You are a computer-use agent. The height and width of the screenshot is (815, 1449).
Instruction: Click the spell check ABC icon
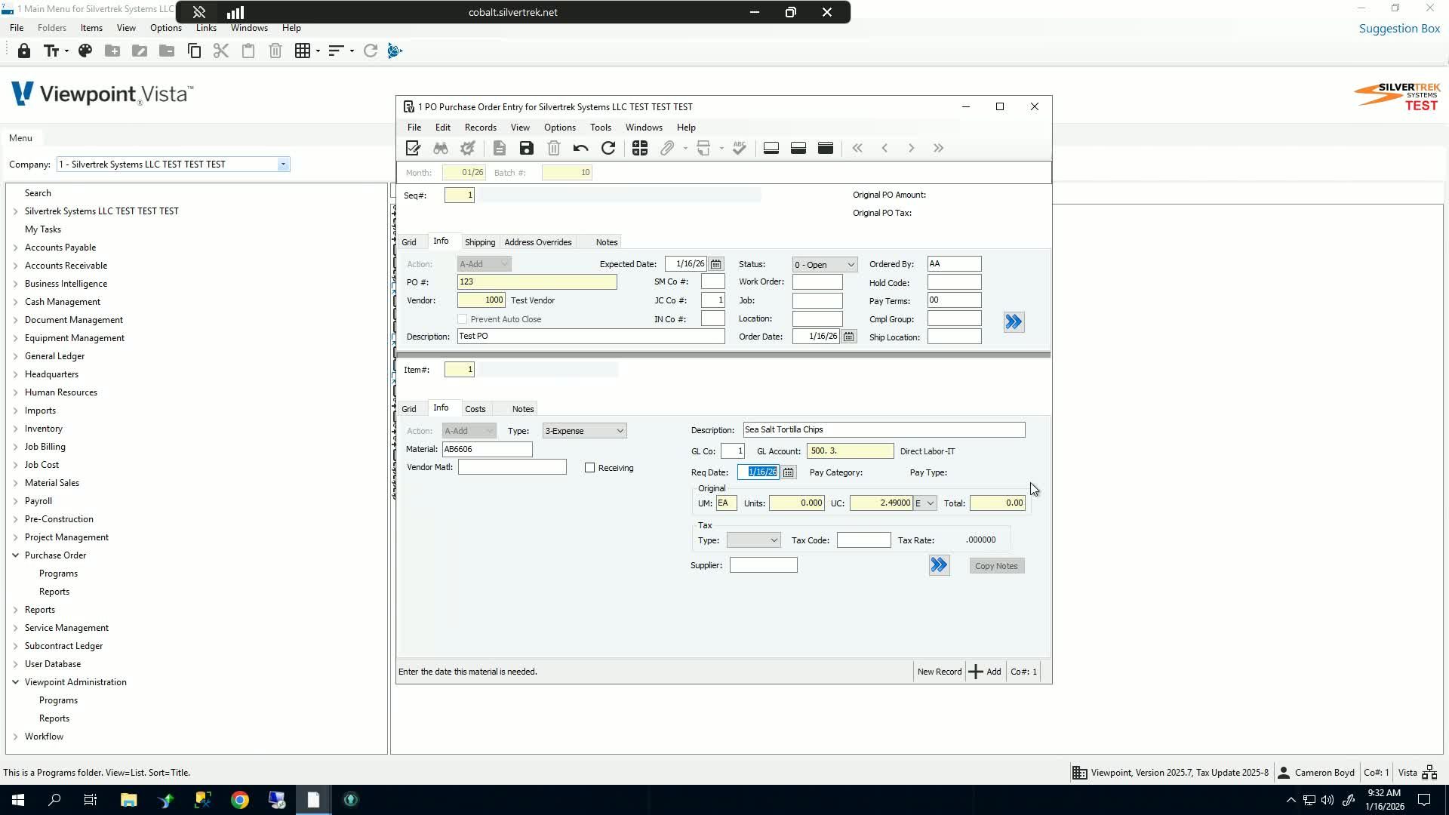(740, 149)
